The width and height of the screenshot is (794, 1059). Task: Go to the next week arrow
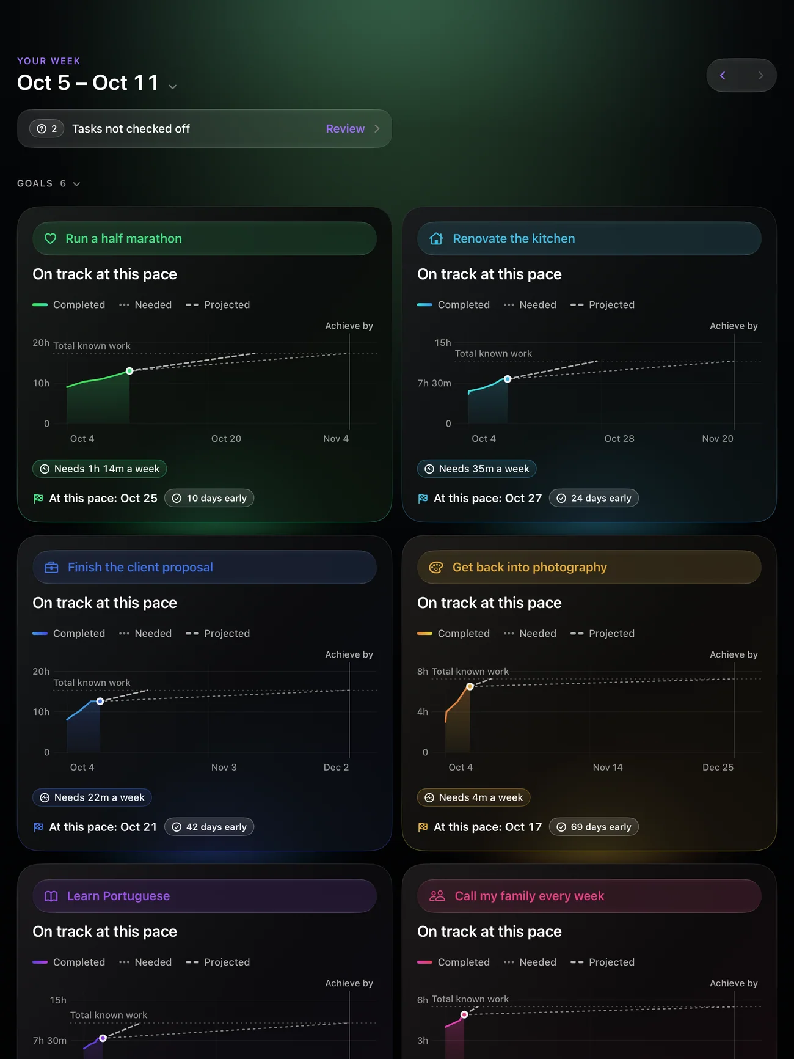click(760, 75)
